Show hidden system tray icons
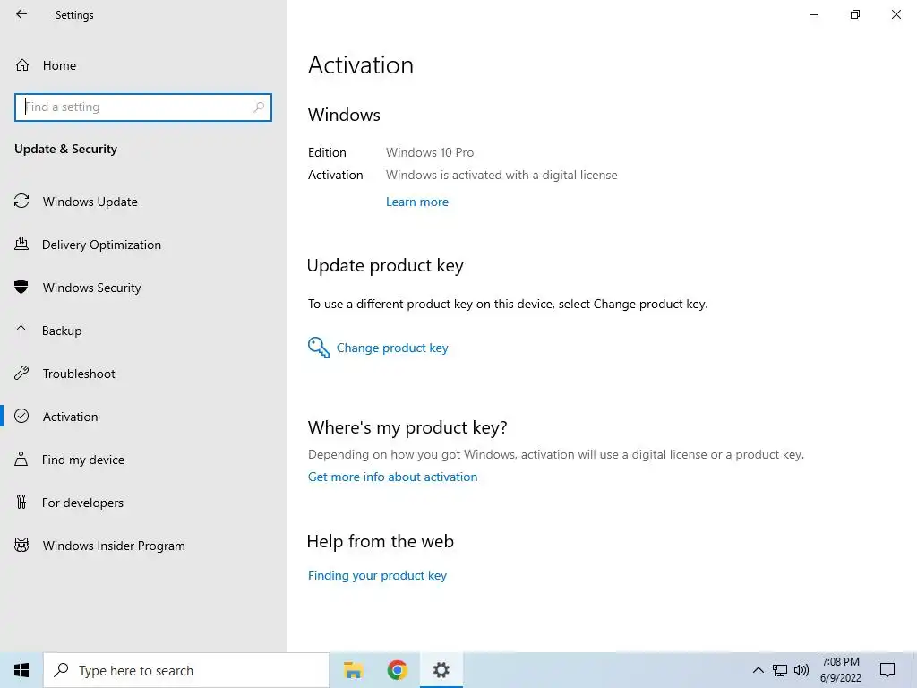The height and width of the screenshot is (688, 917). pos(758,670)
